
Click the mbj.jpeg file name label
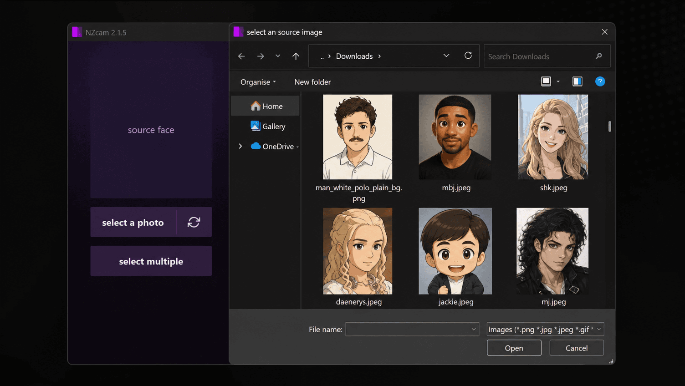(x=456, y=188)
